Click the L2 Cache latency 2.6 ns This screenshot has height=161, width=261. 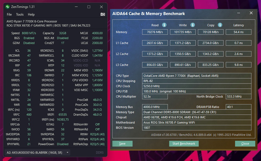coord(239,54)
